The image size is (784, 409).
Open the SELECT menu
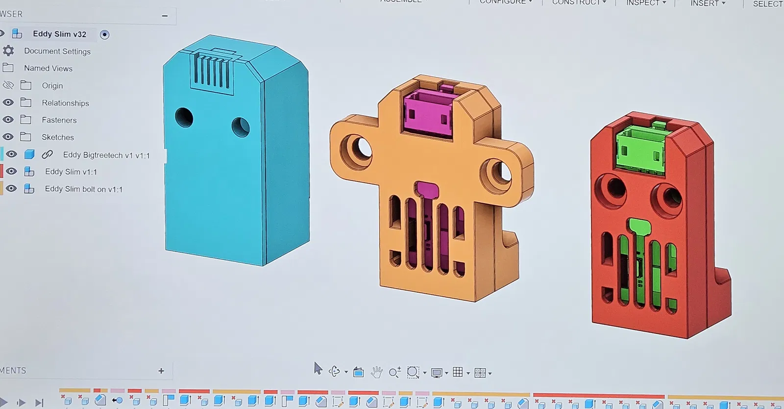click(x=768, y=4)
